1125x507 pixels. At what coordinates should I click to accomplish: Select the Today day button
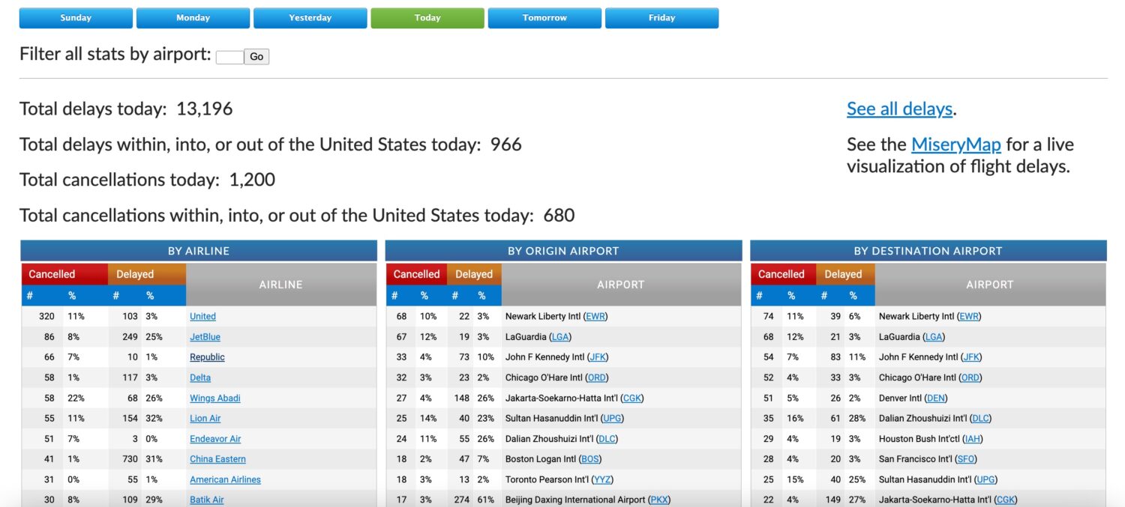(427, 18)
